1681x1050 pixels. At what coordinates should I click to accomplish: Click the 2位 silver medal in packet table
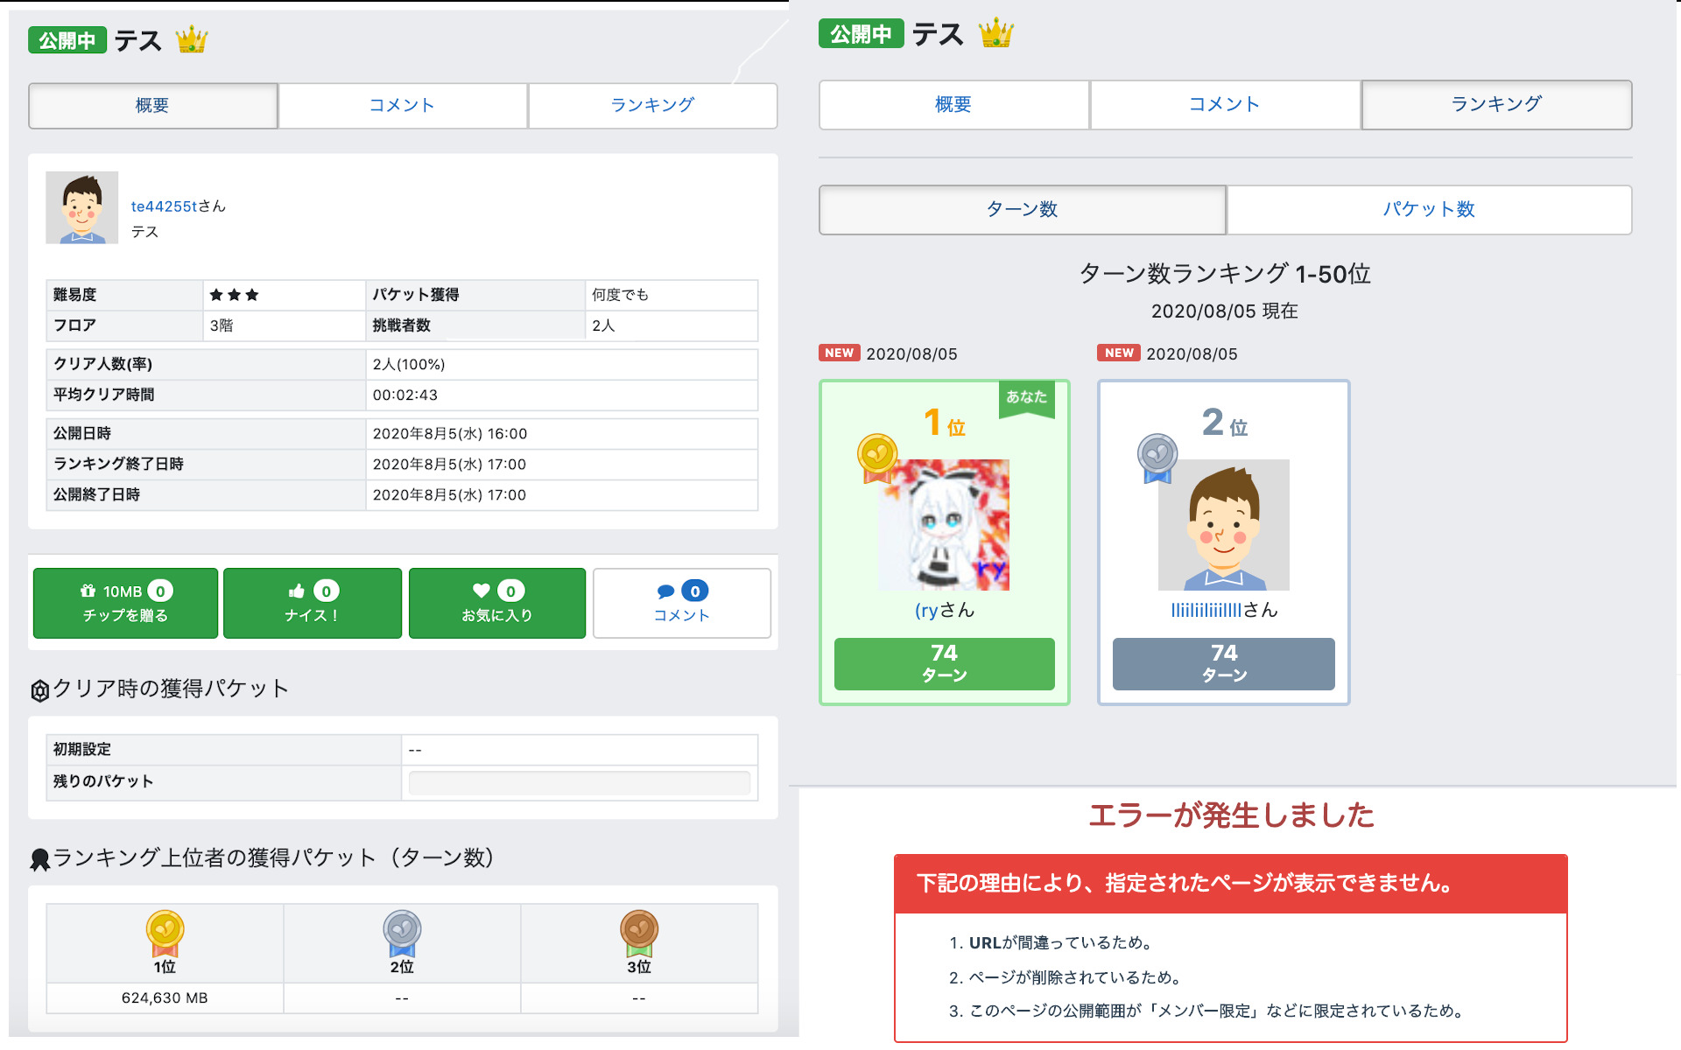pyautogui.click(x=402, y=933)
